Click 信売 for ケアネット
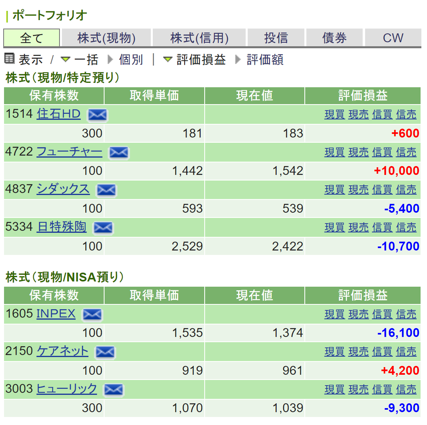The height and width of the screenshot is (425, 427). pyautogui.click(x=406, y=352)
